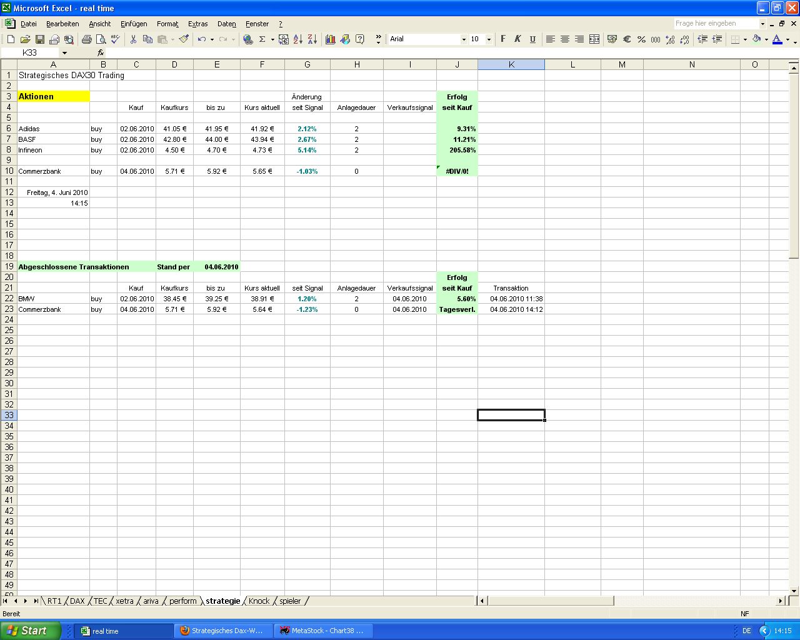Expand the borders dropdown arrow
This screenshot has height=640, width=800.
click(745, 39)
